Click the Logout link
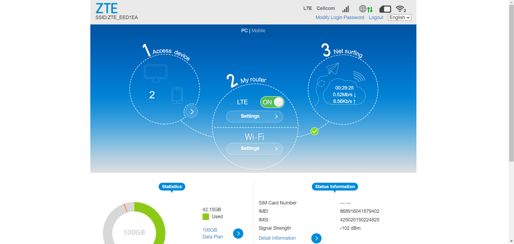 coord(376,17)
